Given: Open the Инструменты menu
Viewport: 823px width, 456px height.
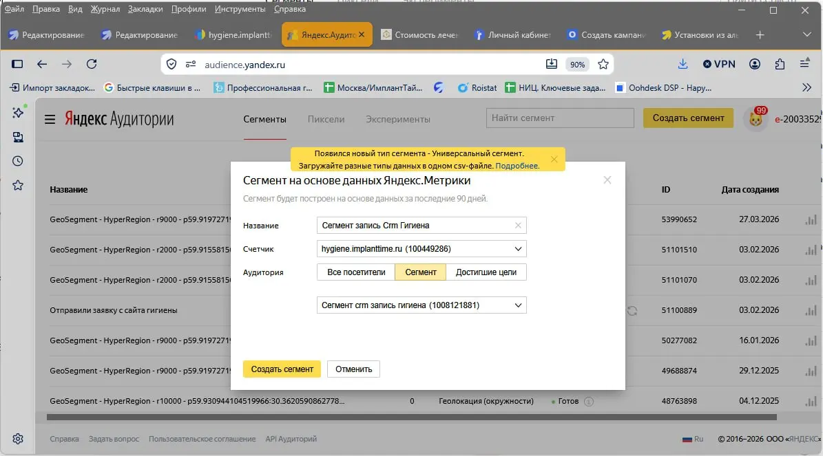Looking at the screenshot, I should 240,9.
